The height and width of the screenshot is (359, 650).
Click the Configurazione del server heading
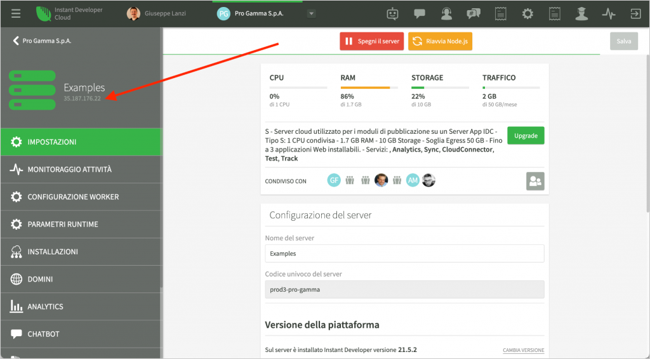pyautogui.click(x=321, y=215)
